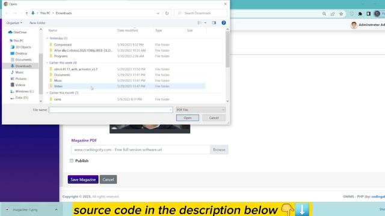Image resolution: width=385 pixels, height=216 pixels.
Task: Collapse the Earlier this month group
Action: tap(47, 93)
